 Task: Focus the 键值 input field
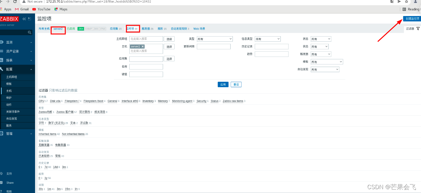point(146,74)
